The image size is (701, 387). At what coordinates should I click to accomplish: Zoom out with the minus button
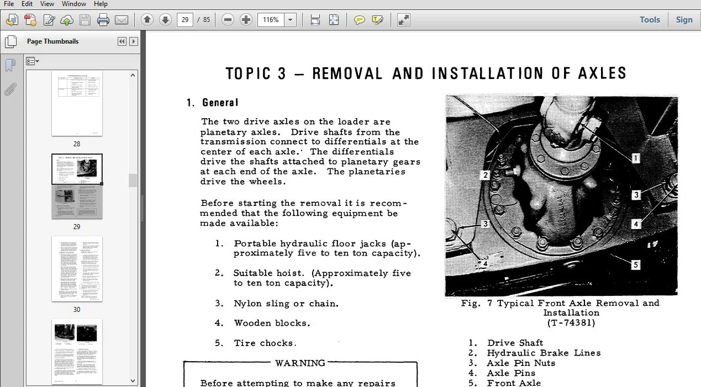point(228,20)
